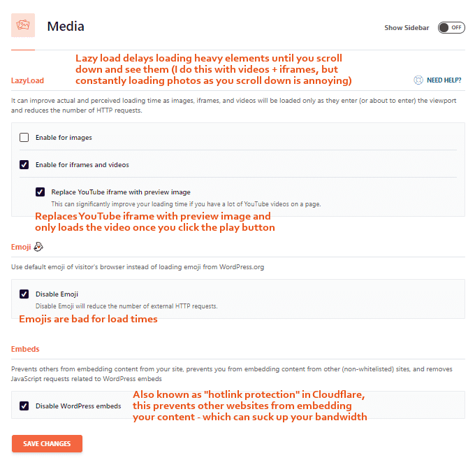Click the Media section icon

click(23, 26)
